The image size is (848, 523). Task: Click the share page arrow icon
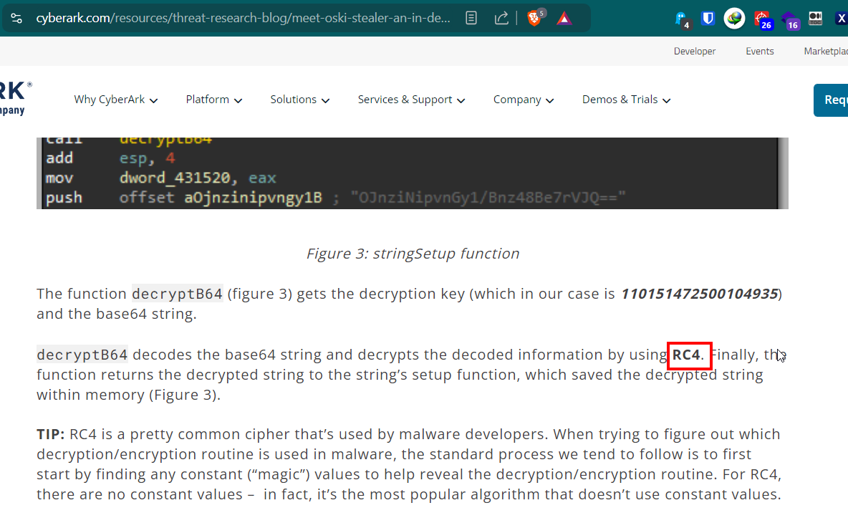tap(501, 19)
